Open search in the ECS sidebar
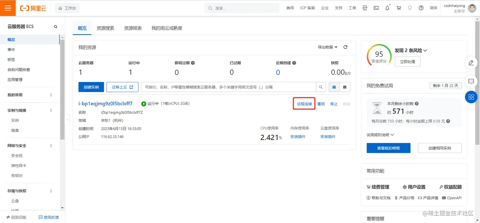 tap(55, 26)
